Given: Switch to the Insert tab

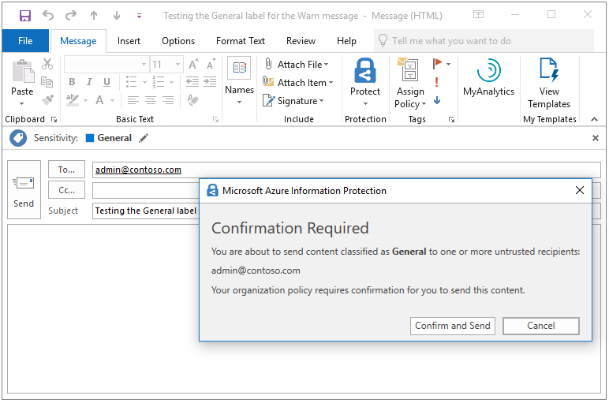Looking at the screenshot, I should 129,41.
